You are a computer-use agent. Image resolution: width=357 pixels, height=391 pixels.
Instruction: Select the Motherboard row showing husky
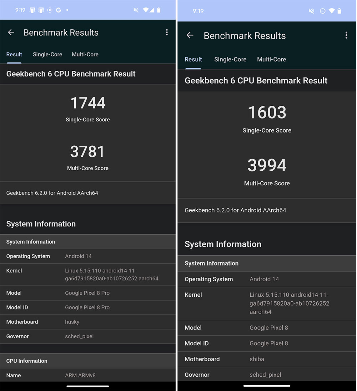pyautogui.click(x=88, y=322)
